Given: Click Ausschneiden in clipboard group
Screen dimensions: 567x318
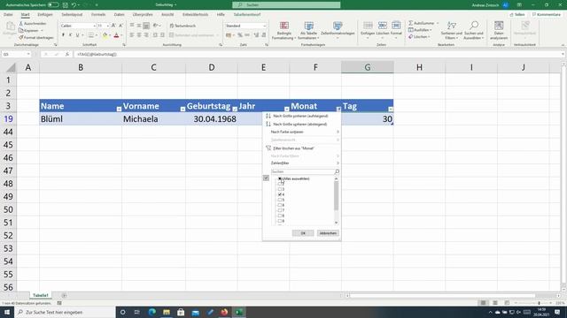Looking at the screenshot, I should pos(33,24).
